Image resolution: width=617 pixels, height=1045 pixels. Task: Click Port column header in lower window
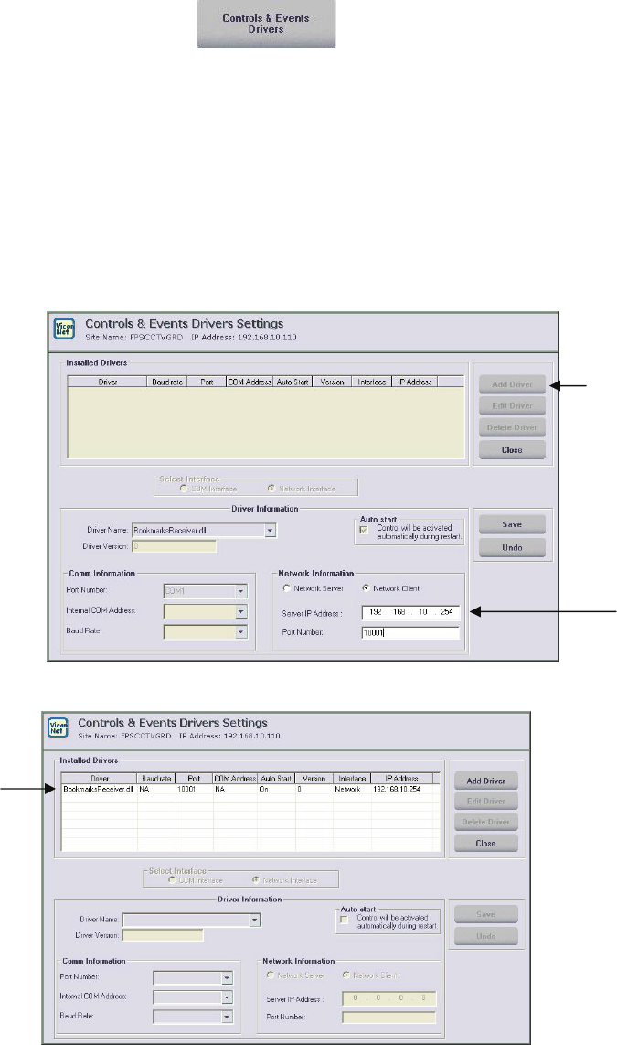(195, 779)
